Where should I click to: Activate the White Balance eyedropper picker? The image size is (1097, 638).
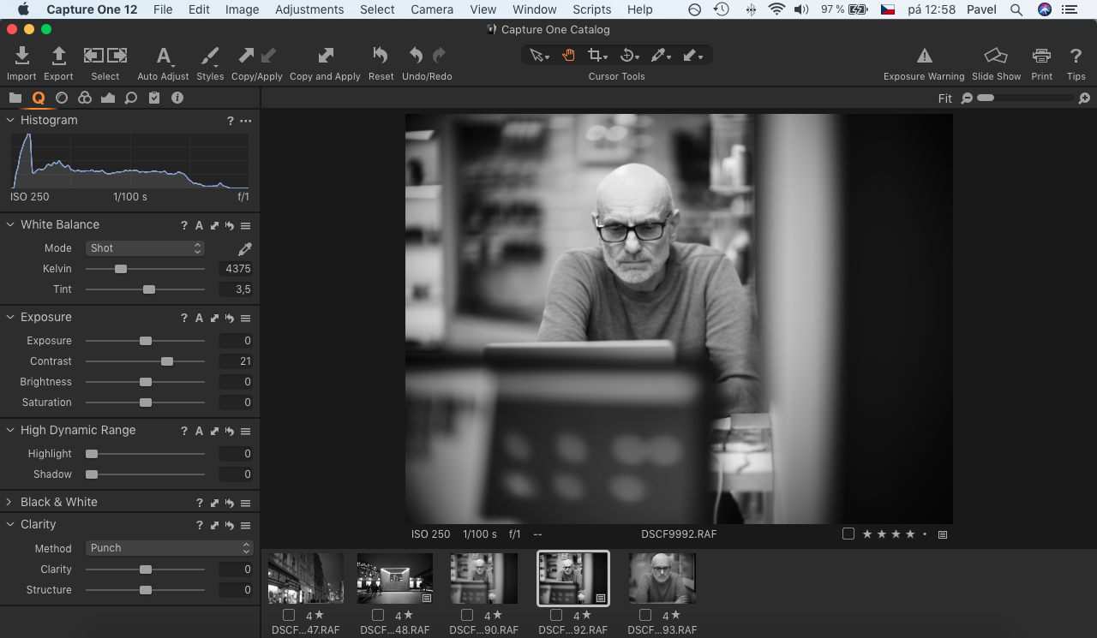[244, 248]
